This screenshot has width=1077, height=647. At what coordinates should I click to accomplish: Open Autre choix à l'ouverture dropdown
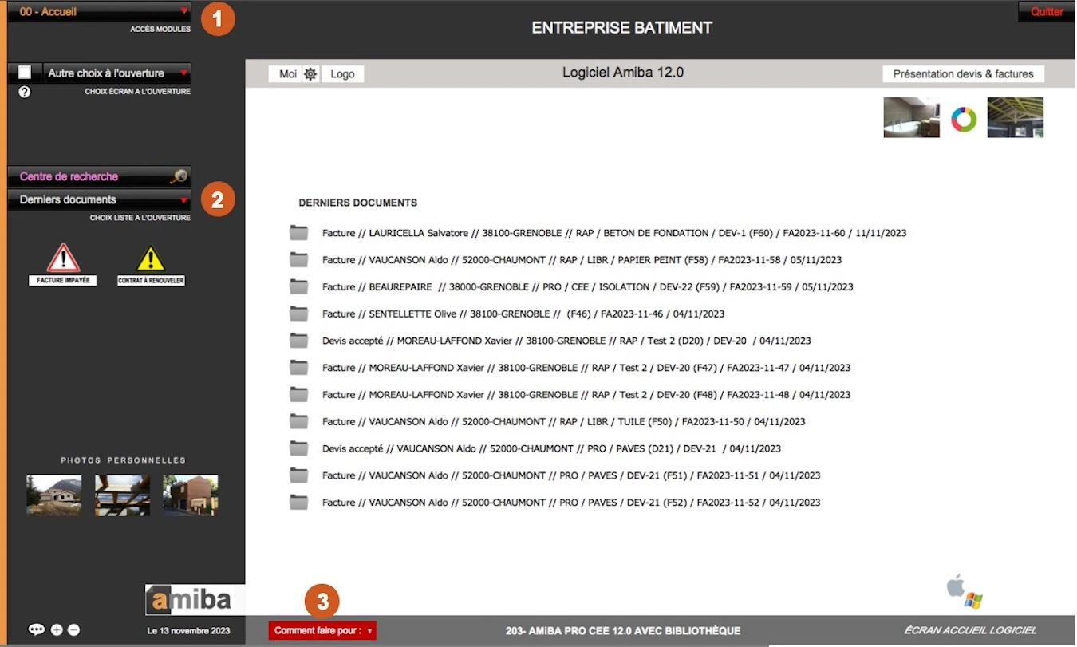(116, 73)
